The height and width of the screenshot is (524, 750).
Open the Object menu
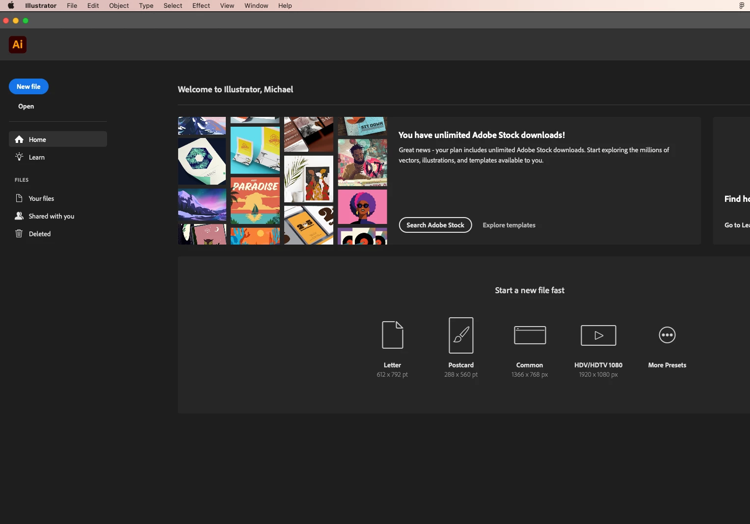coord(119,5)
